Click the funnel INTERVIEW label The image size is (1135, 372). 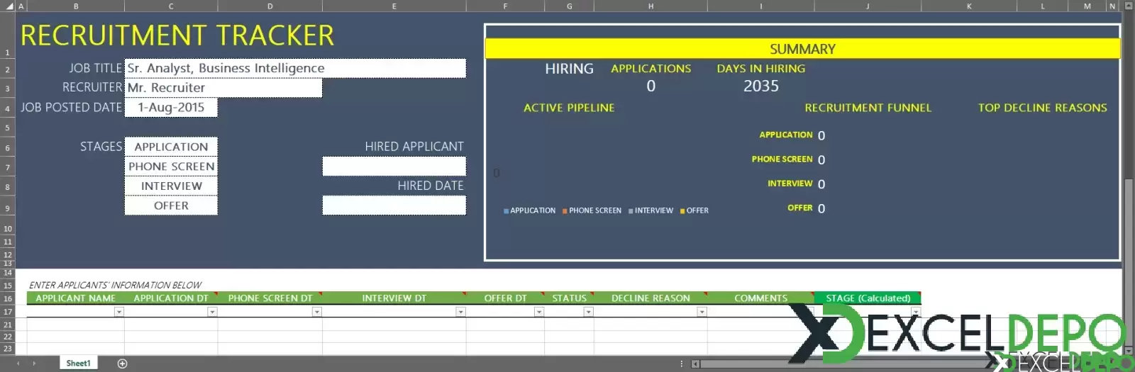pyautogui.click(x=790, y=184)
